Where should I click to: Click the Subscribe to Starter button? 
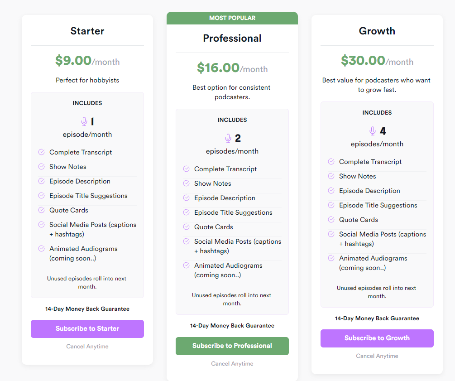(x=87, y=329)
